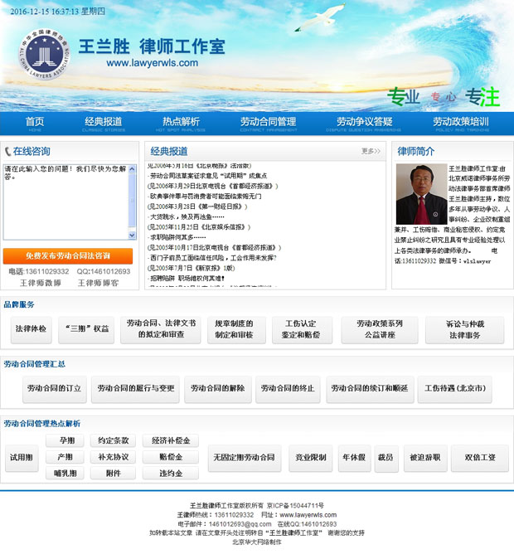Image resolution: width=514 pixels, height=554 pixels.
Task: Click the phone icon beside 在线咨询
Action: 8,151
